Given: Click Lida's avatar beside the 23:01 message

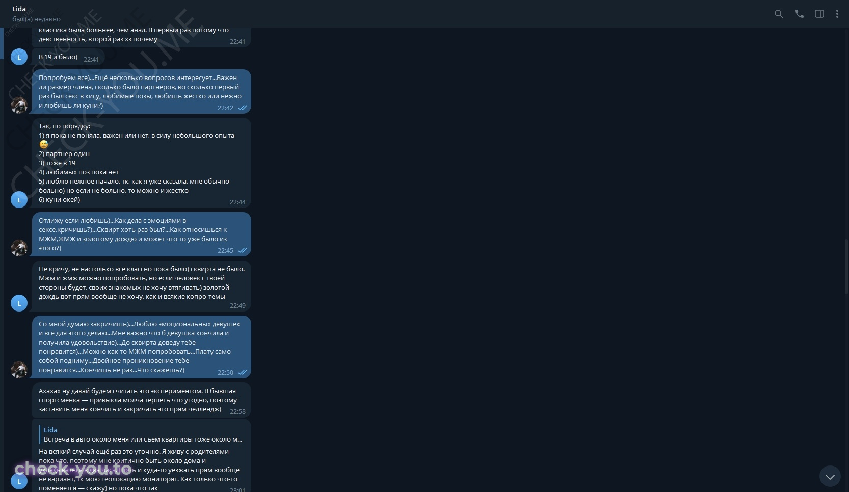Looking at the screenshot, I should (x=19, y=481).
